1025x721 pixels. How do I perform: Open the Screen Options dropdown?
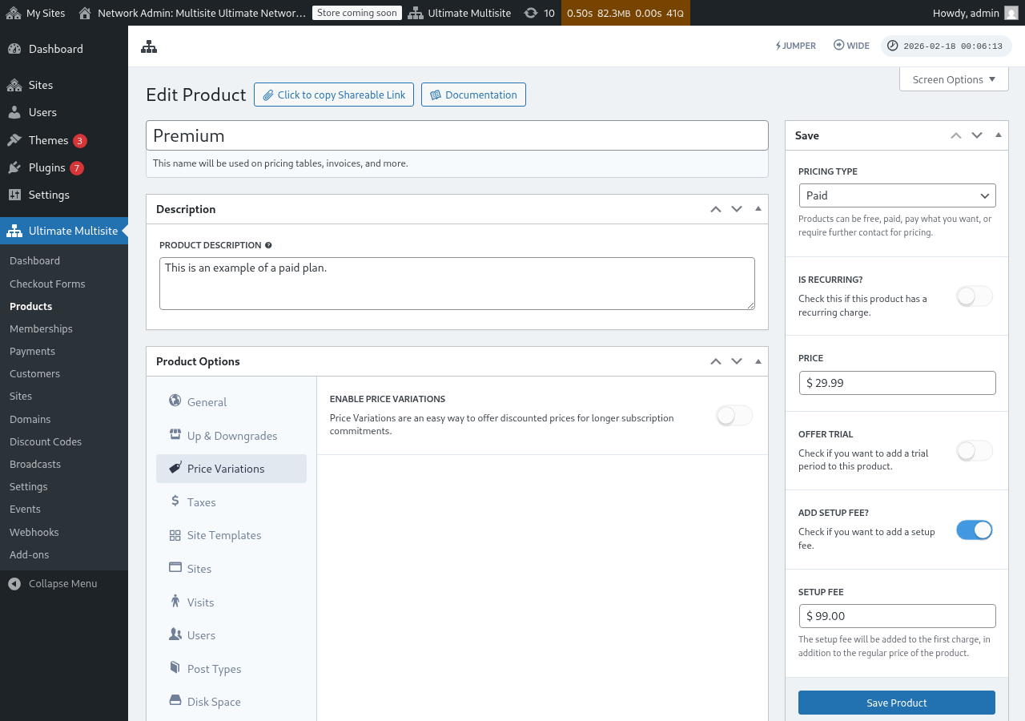(x=954, y=79)
